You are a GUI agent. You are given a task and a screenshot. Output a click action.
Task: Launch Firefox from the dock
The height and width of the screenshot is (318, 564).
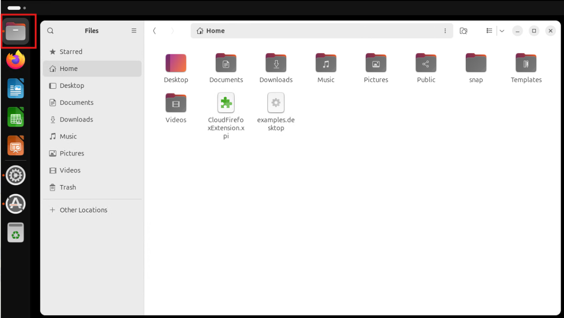pyautogui.click(x=16, y=60)
